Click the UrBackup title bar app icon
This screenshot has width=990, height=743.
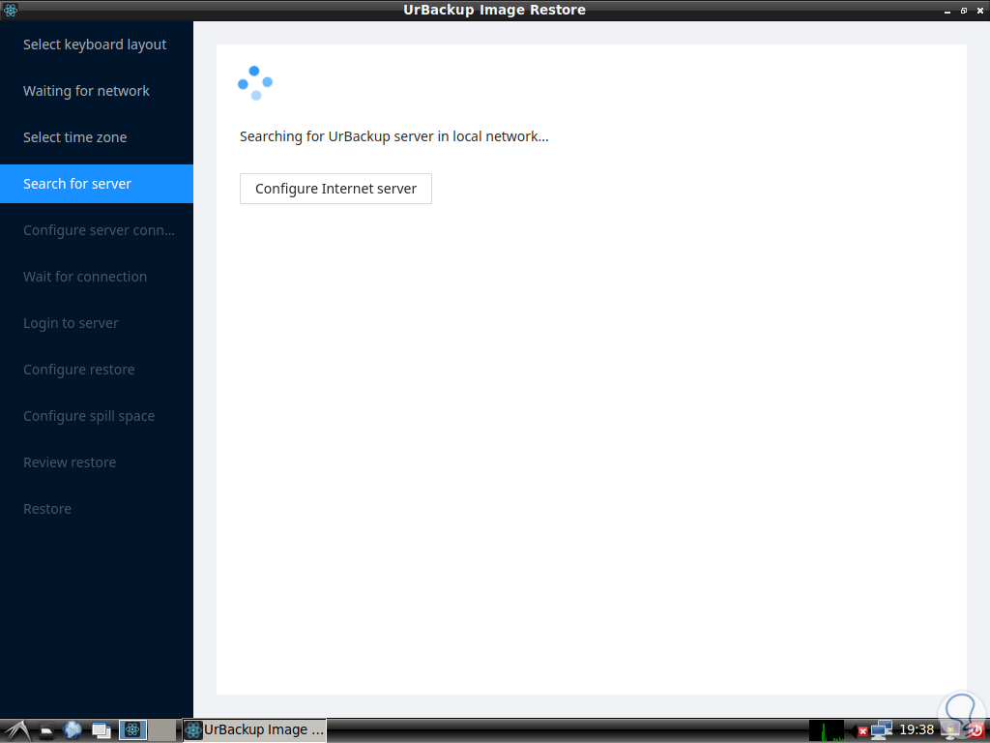coord(10,10)
